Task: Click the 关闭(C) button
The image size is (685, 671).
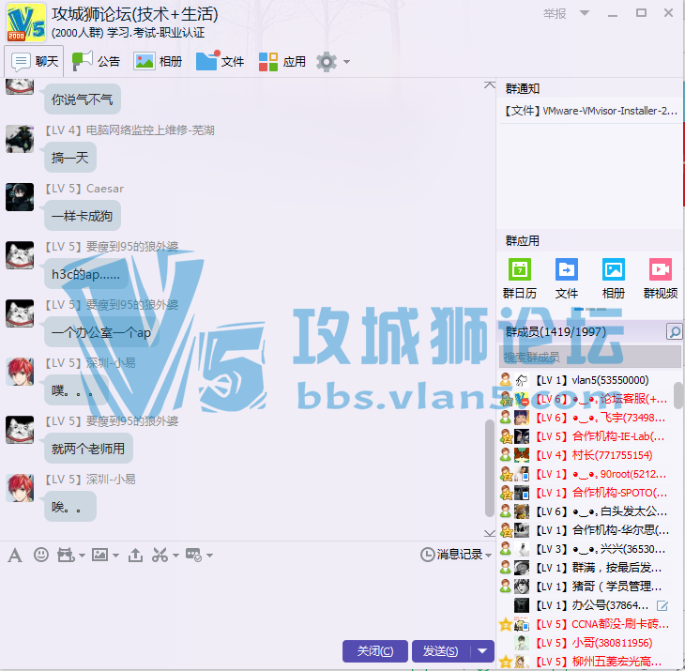Action: point(374,651)
